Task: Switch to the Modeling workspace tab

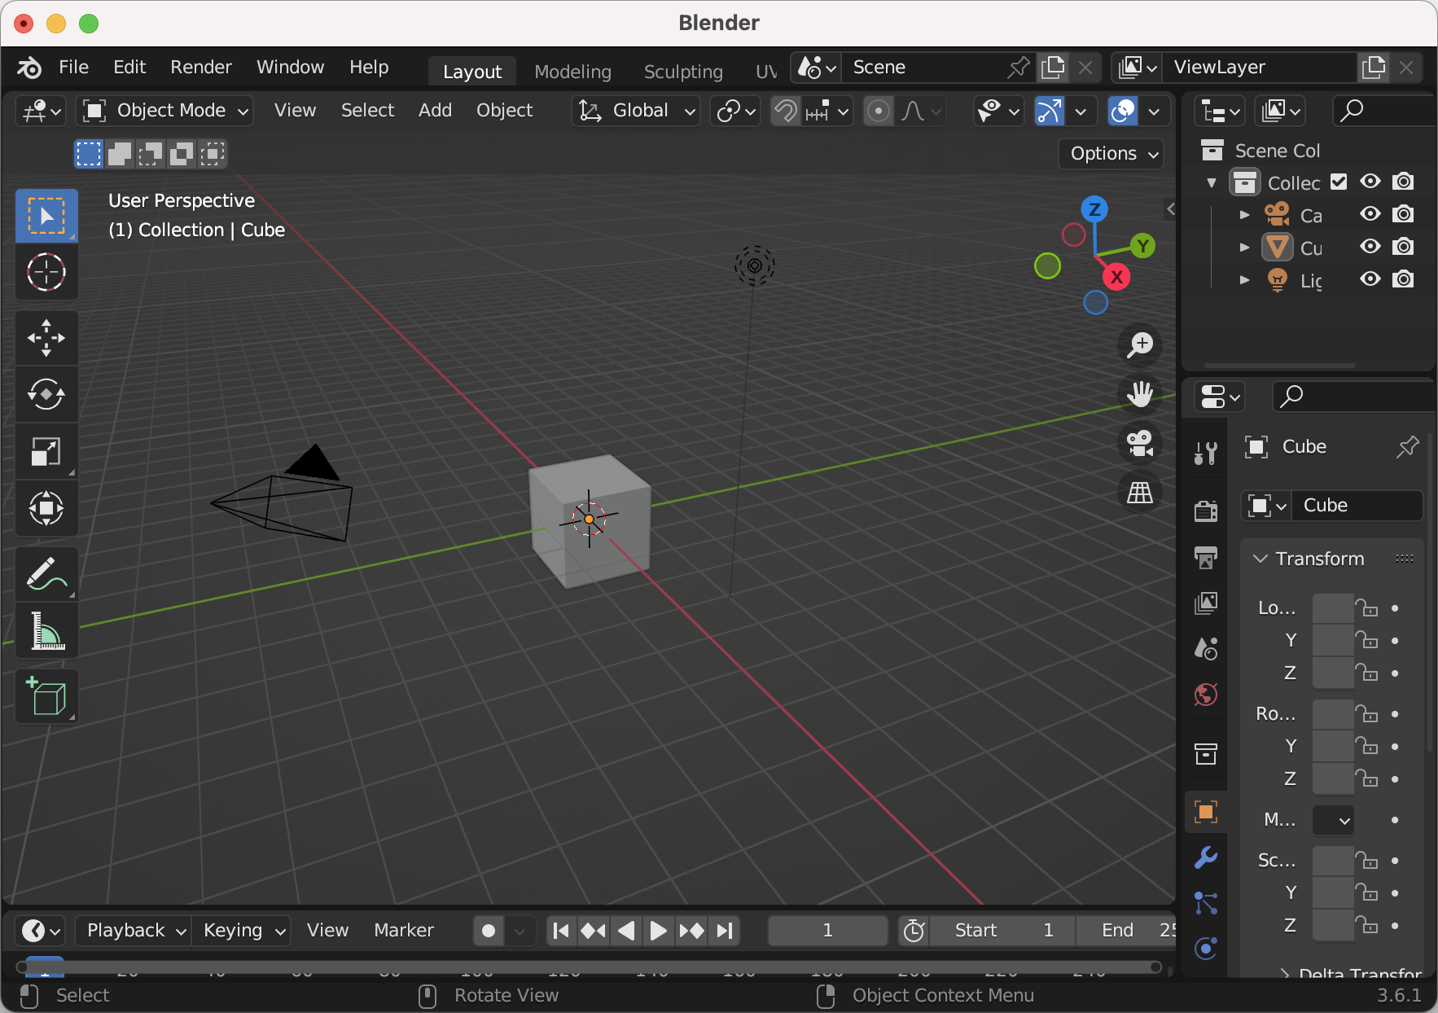Action: pyautogui.click(x=572, y=72)
